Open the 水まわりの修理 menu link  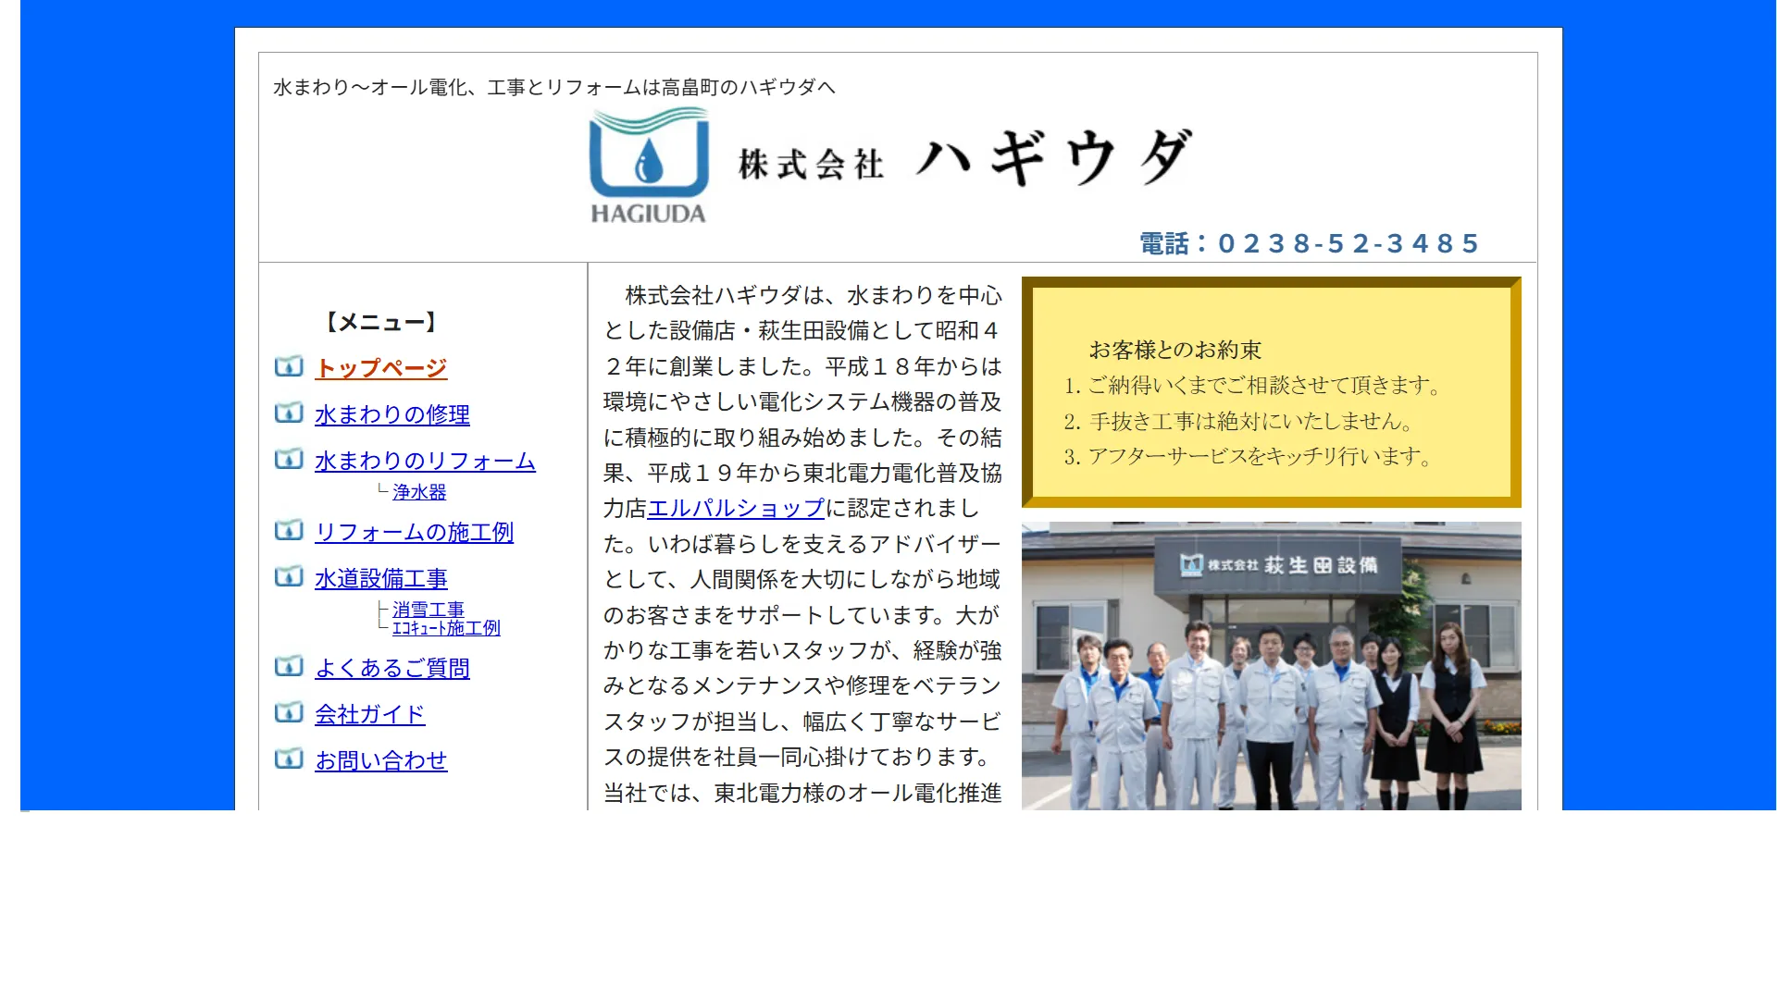391,414
